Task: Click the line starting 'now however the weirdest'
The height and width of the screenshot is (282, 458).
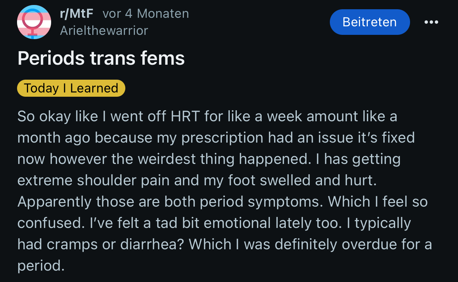Action: [x=209, y=159]
